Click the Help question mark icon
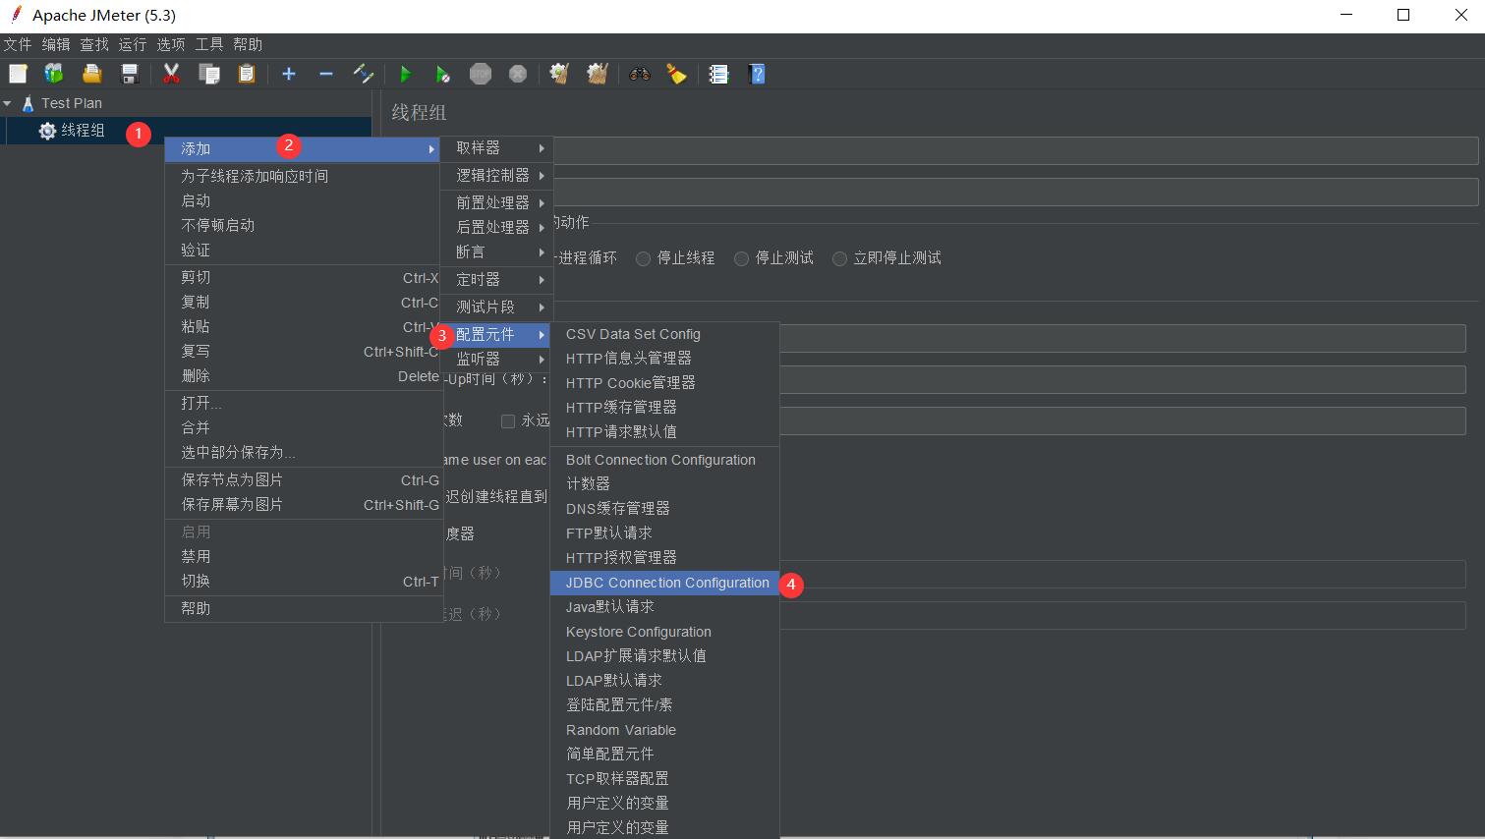The height and width of the screenshot is (839, 1485). click(757, 74)
